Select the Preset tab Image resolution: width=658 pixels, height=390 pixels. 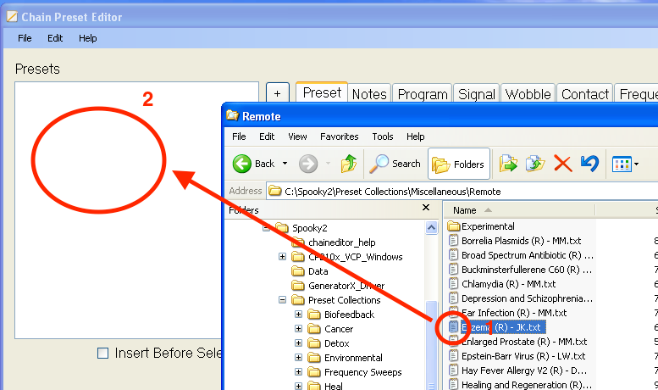click(x=322, y=92)
